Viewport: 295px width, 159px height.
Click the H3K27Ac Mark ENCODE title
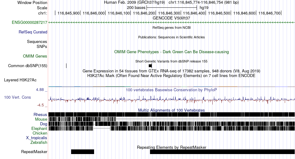coord(171,76)
